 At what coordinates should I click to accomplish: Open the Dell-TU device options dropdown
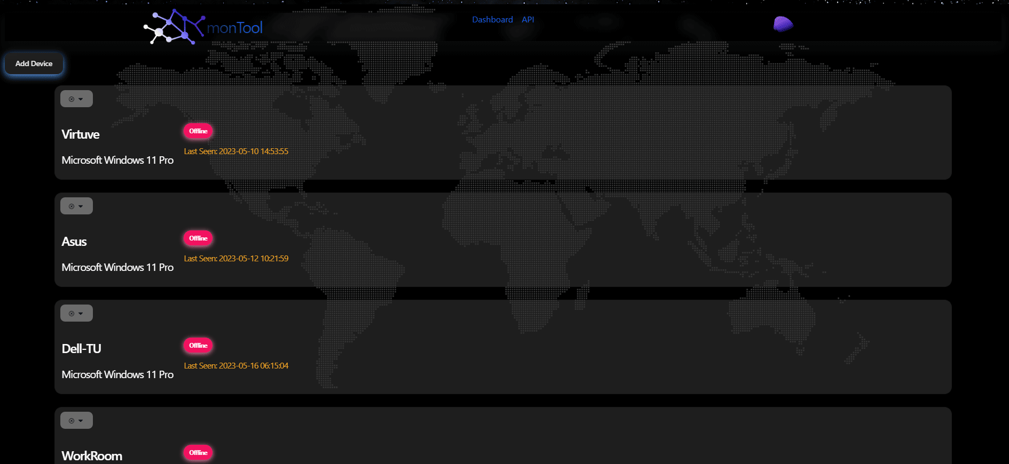tap(76, 313)
